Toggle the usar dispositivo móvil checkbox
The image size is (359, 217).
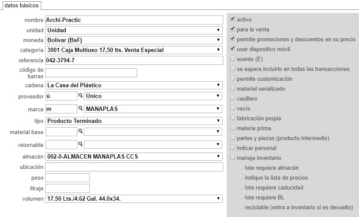233,49
